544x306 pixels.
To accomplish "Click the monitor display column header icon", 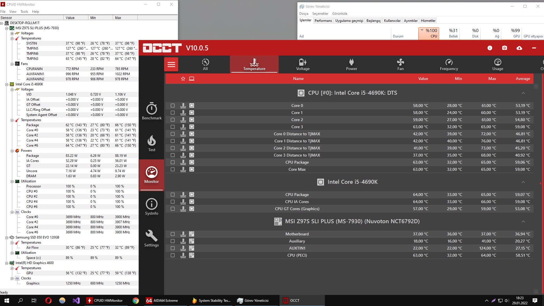I will [192, 79].
